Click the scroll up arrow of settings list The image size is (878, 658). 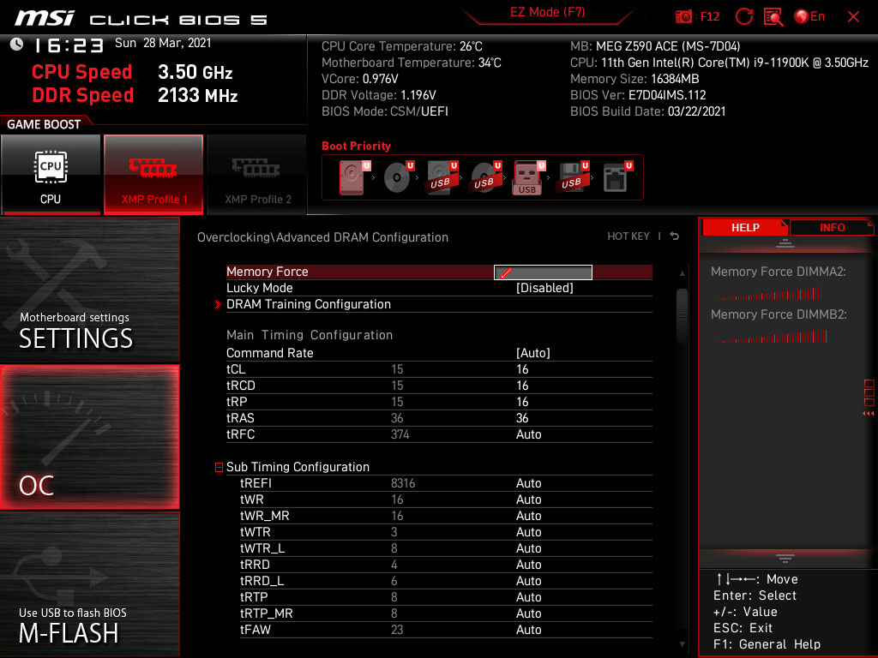coord(682,273)
